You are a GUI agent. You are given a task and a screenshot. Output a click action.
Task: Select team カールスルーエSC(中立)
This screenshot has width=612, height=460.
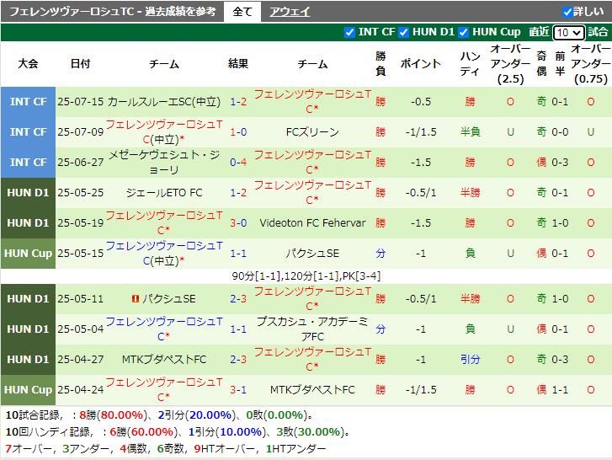pyautogui.click(x=164, y=102)
